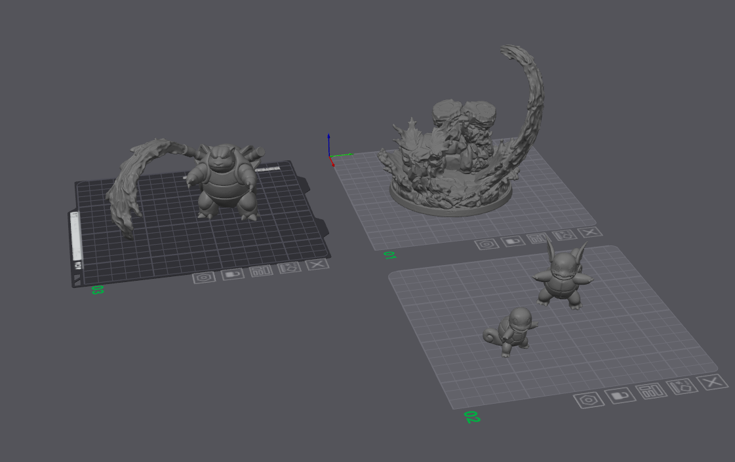Open plate settings for plate 02
This screenshot has width=735, height=462.
tap(589, 400)
